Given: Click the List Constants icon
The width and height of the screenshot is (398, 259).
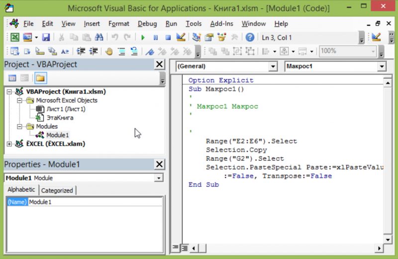Looking at the screenshot, I should [27, 52].
